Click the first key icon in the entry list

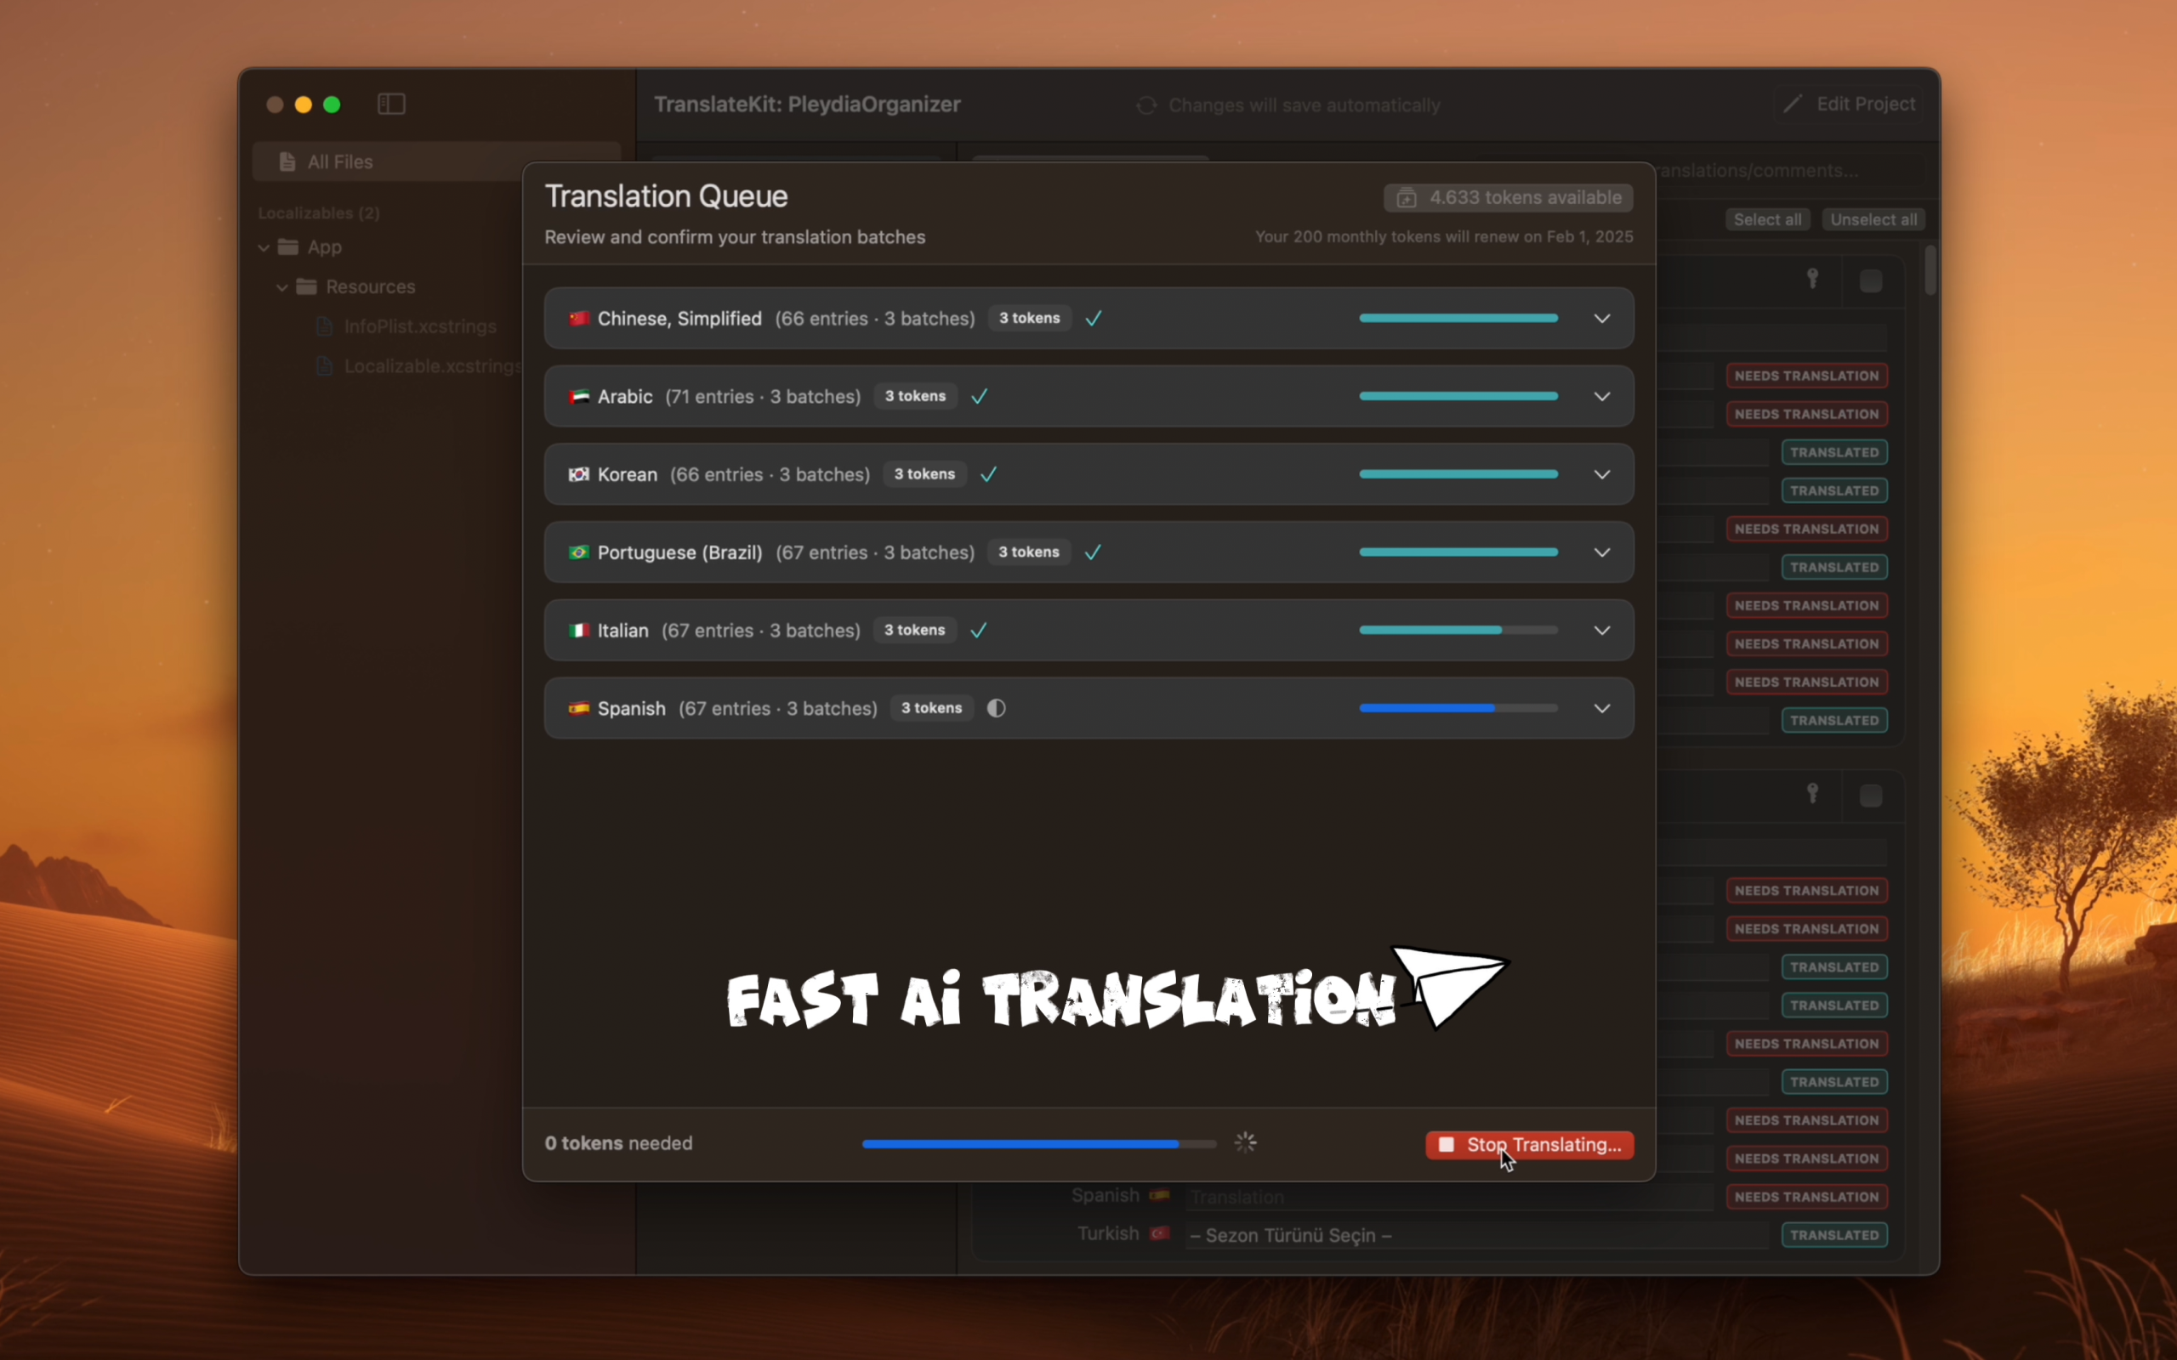click(x=1813, y=280)
